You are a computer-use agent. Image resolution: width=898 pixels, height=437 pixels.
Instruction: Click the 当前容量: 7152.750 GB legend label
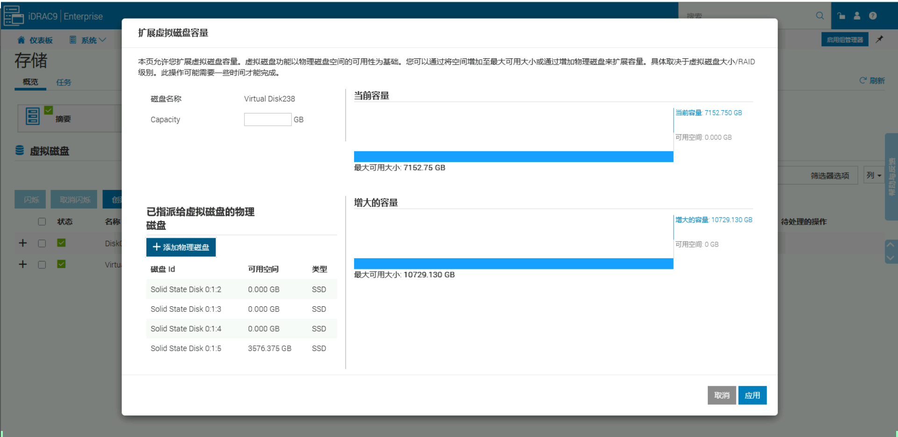[708, 113]
